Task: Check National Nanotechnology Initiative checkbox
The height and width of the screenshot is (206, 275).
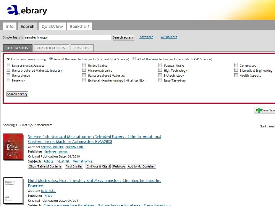Action: click(x=84, y=80)
